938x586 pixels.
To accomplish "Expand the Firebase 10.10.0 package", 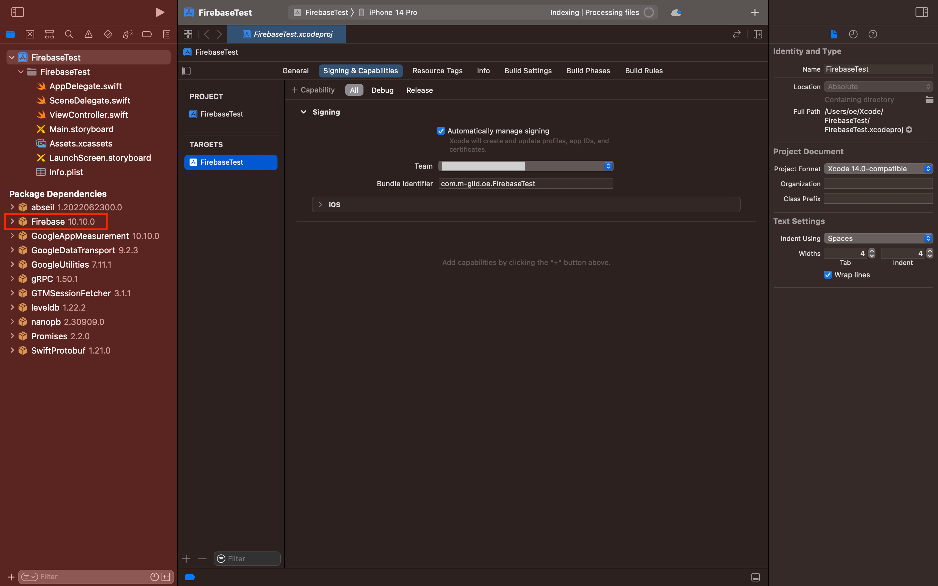I will pos(12,221).
